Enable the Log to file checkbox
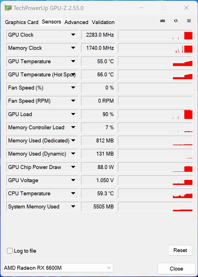This screenshot has width=198, height=277. pos(10,251)
